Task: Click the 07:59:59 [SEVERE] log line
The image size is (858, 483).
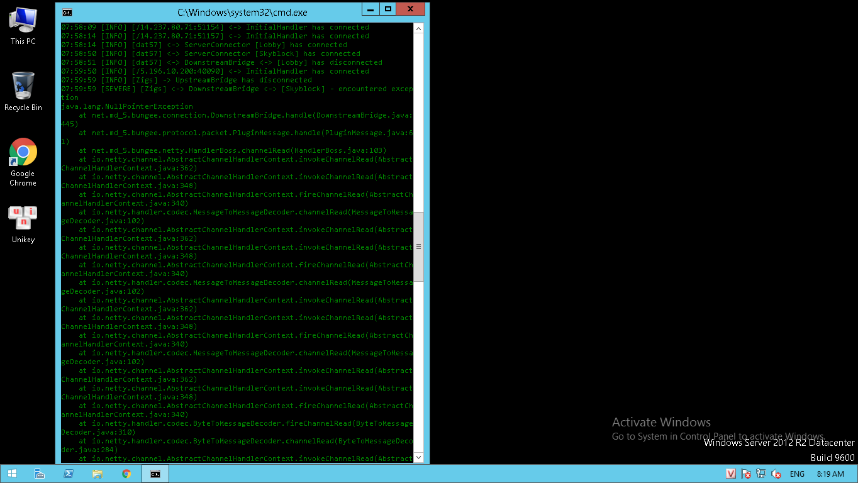Action: click(x=237, y=93)
